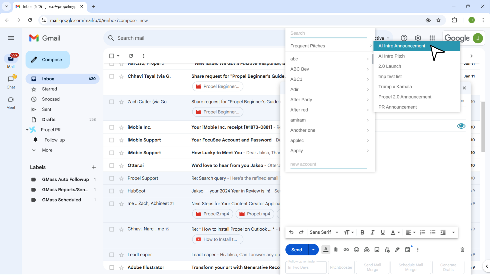Screen dimensions: 490x275
Task: Open the main menu hamburger icon
Action: 11,38
